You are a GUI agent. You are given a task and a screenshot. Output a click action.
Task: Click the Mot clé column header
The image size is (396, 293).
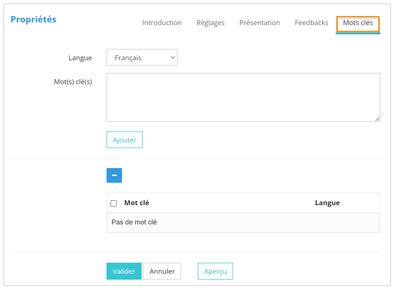pos(137,203)
